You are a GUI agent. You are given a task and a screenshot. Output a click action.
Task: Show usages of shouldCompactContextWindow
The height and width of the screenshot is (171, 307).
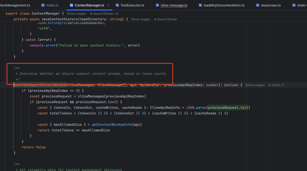(255, 85)
